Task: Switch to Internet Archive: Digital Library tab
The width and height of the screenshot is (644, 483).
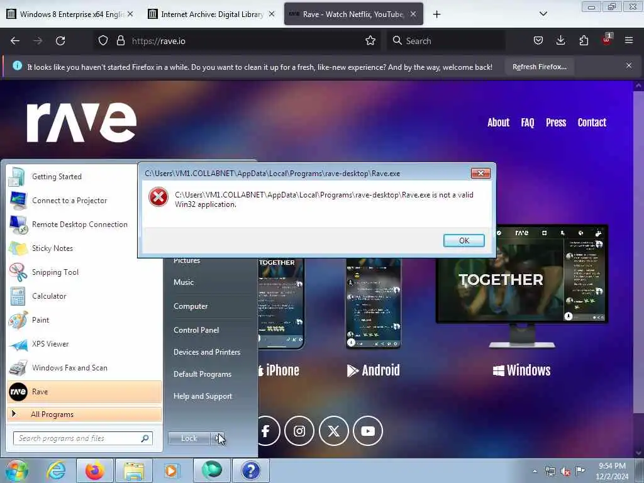Action: pyautogui.click(x=211, y=14)
